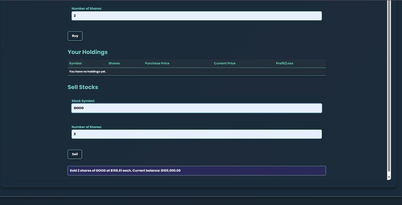
Task: Select the Shares column header
Action: pyautogui.click(x=114, y=63)
